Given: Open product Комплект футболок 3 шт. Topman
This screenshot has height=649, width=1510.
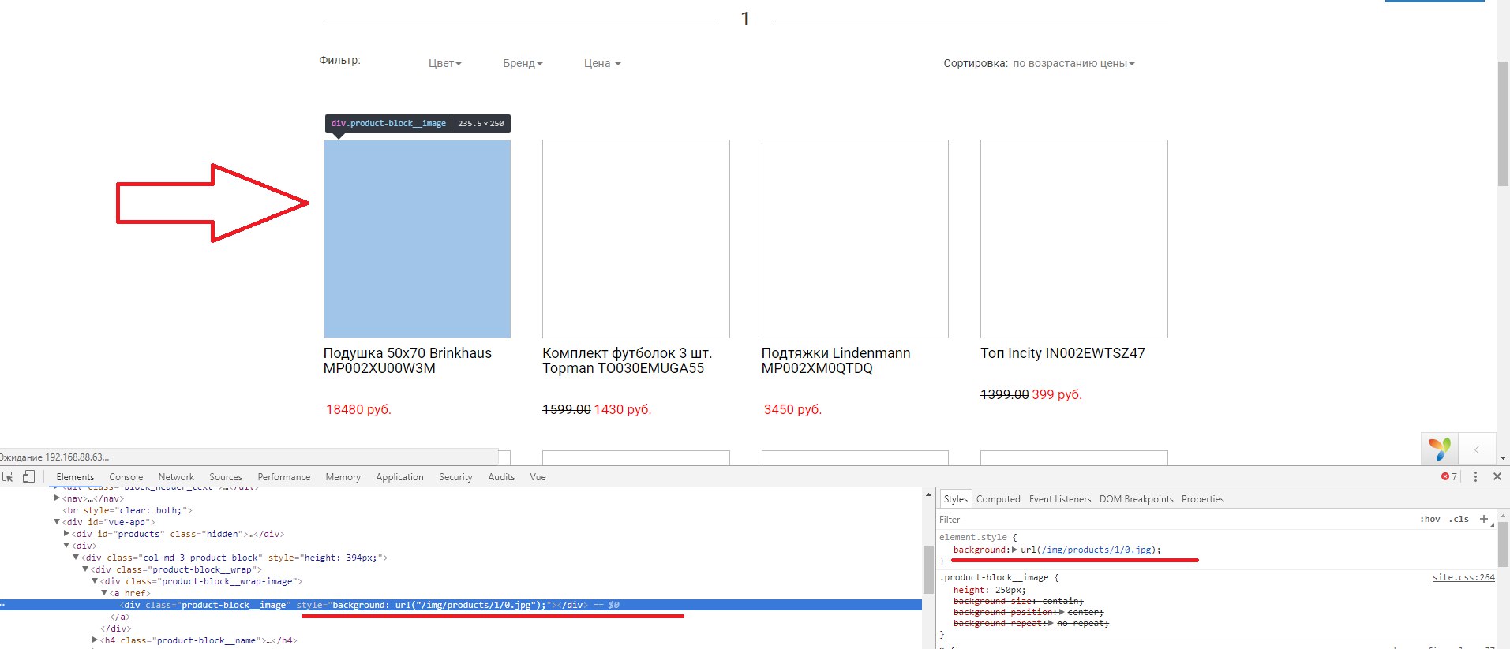Looking at the screenshot, I should coord(628,360).
